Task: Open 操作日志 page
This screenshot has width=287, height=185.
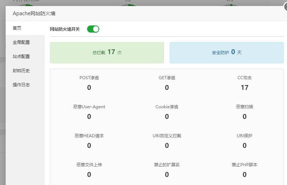Action: pyautogui.click(x=25, y=85)
